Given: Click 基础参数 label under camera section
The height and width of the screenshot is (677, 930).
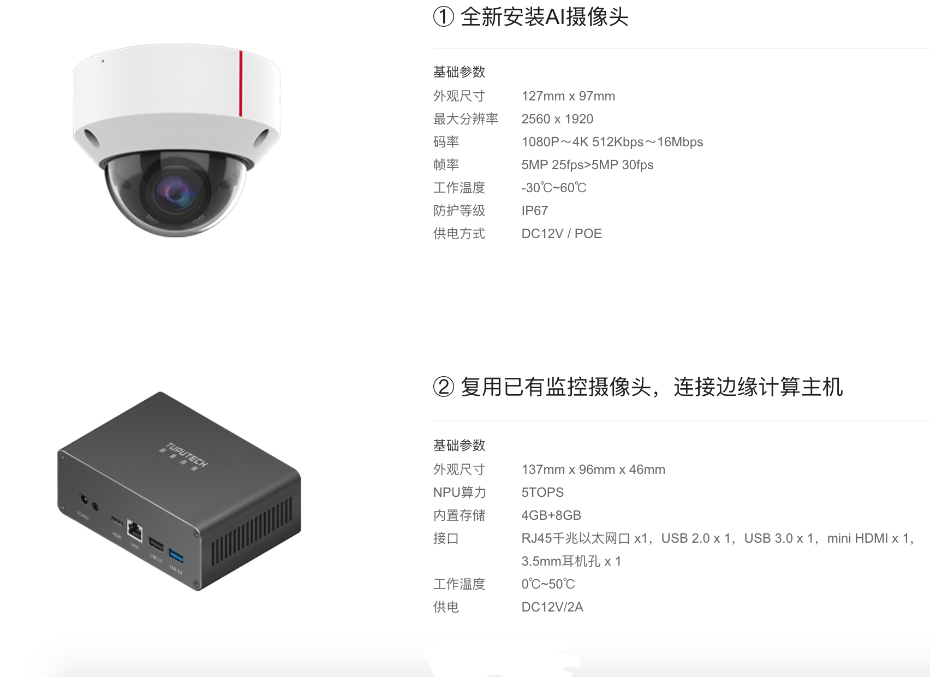Looking at the screenshot, I should pyautogui.click(x=459, y=72).
